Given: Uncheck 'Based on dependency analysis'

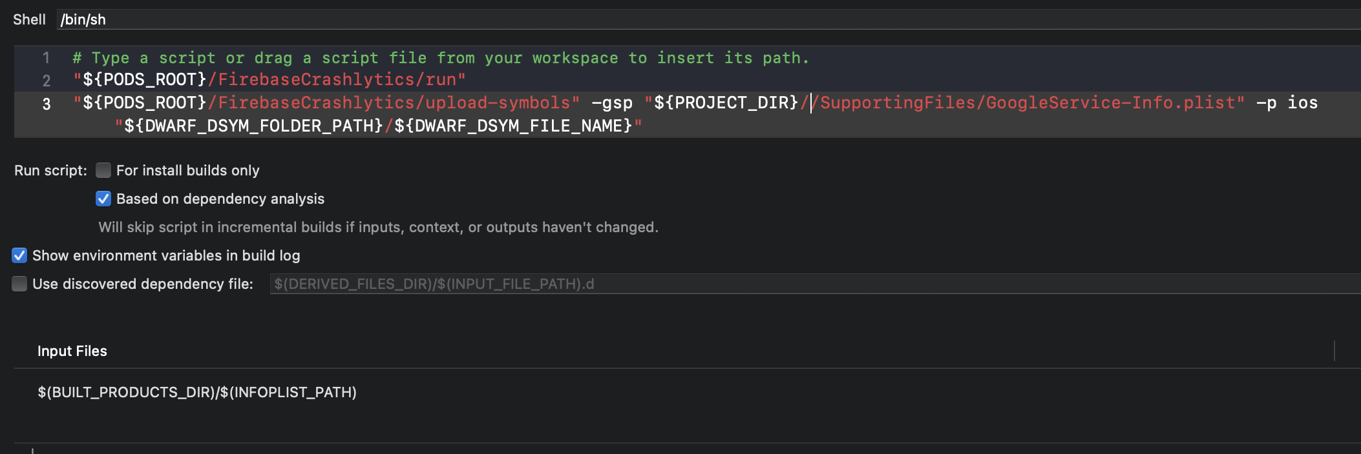Looking at the screenshot, I should tap(103, 199).
